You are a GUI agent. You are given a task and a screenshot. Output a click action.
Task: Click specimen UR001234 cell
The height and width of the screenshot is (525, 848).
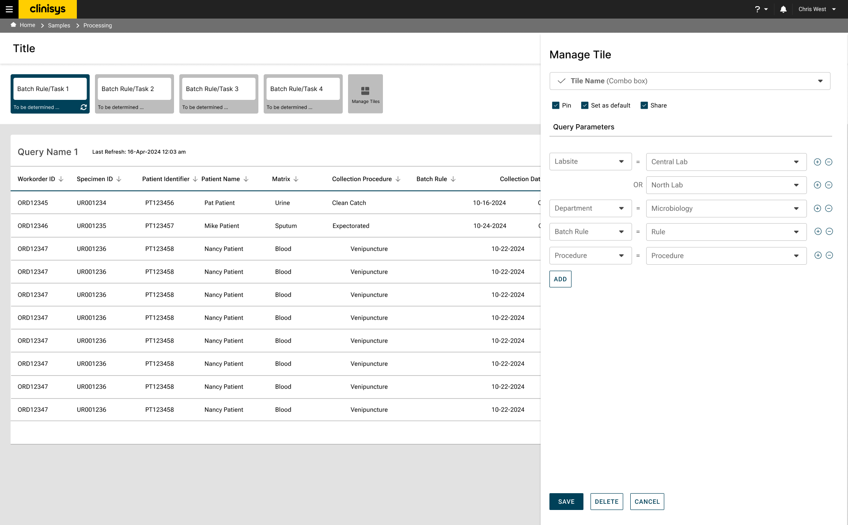91,203
